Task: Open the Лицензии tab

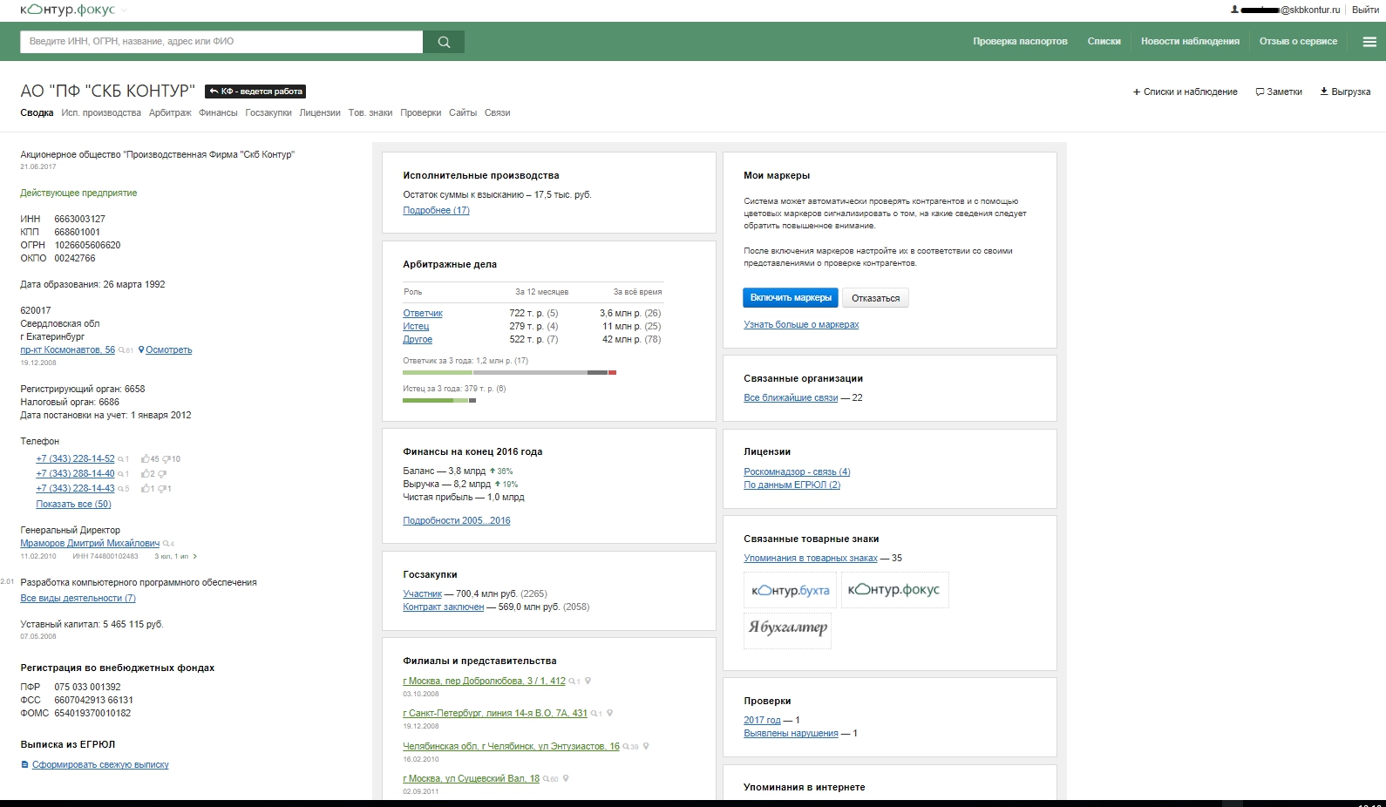Action: pyautogui.click(x=320, y=112)
